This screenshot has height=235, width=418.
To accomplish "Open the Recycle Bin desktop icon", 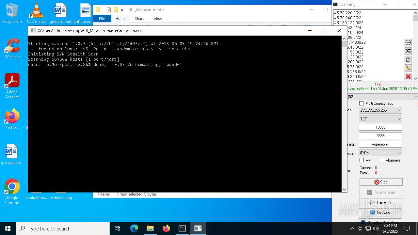I will point(12,13).
